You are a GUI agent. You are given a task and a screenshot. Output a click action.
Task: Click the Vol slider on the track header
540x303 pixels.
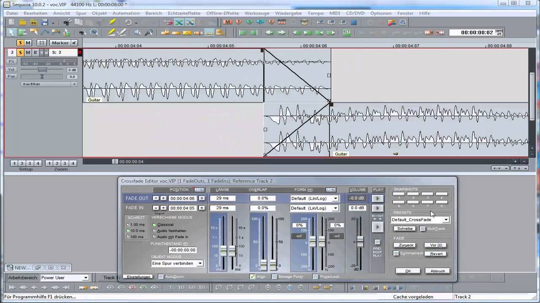click(42, 69)
